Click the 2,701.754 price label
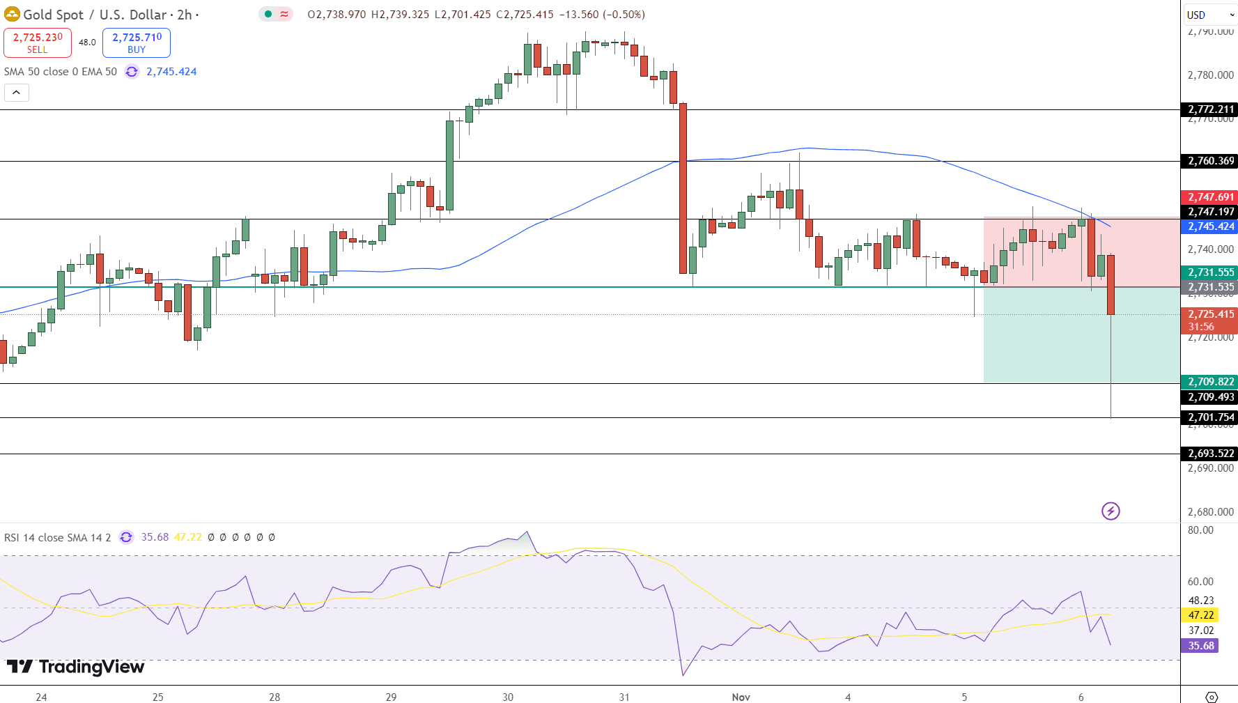Viewport: 1238px width, 703px height. [x=1209, y=417]
